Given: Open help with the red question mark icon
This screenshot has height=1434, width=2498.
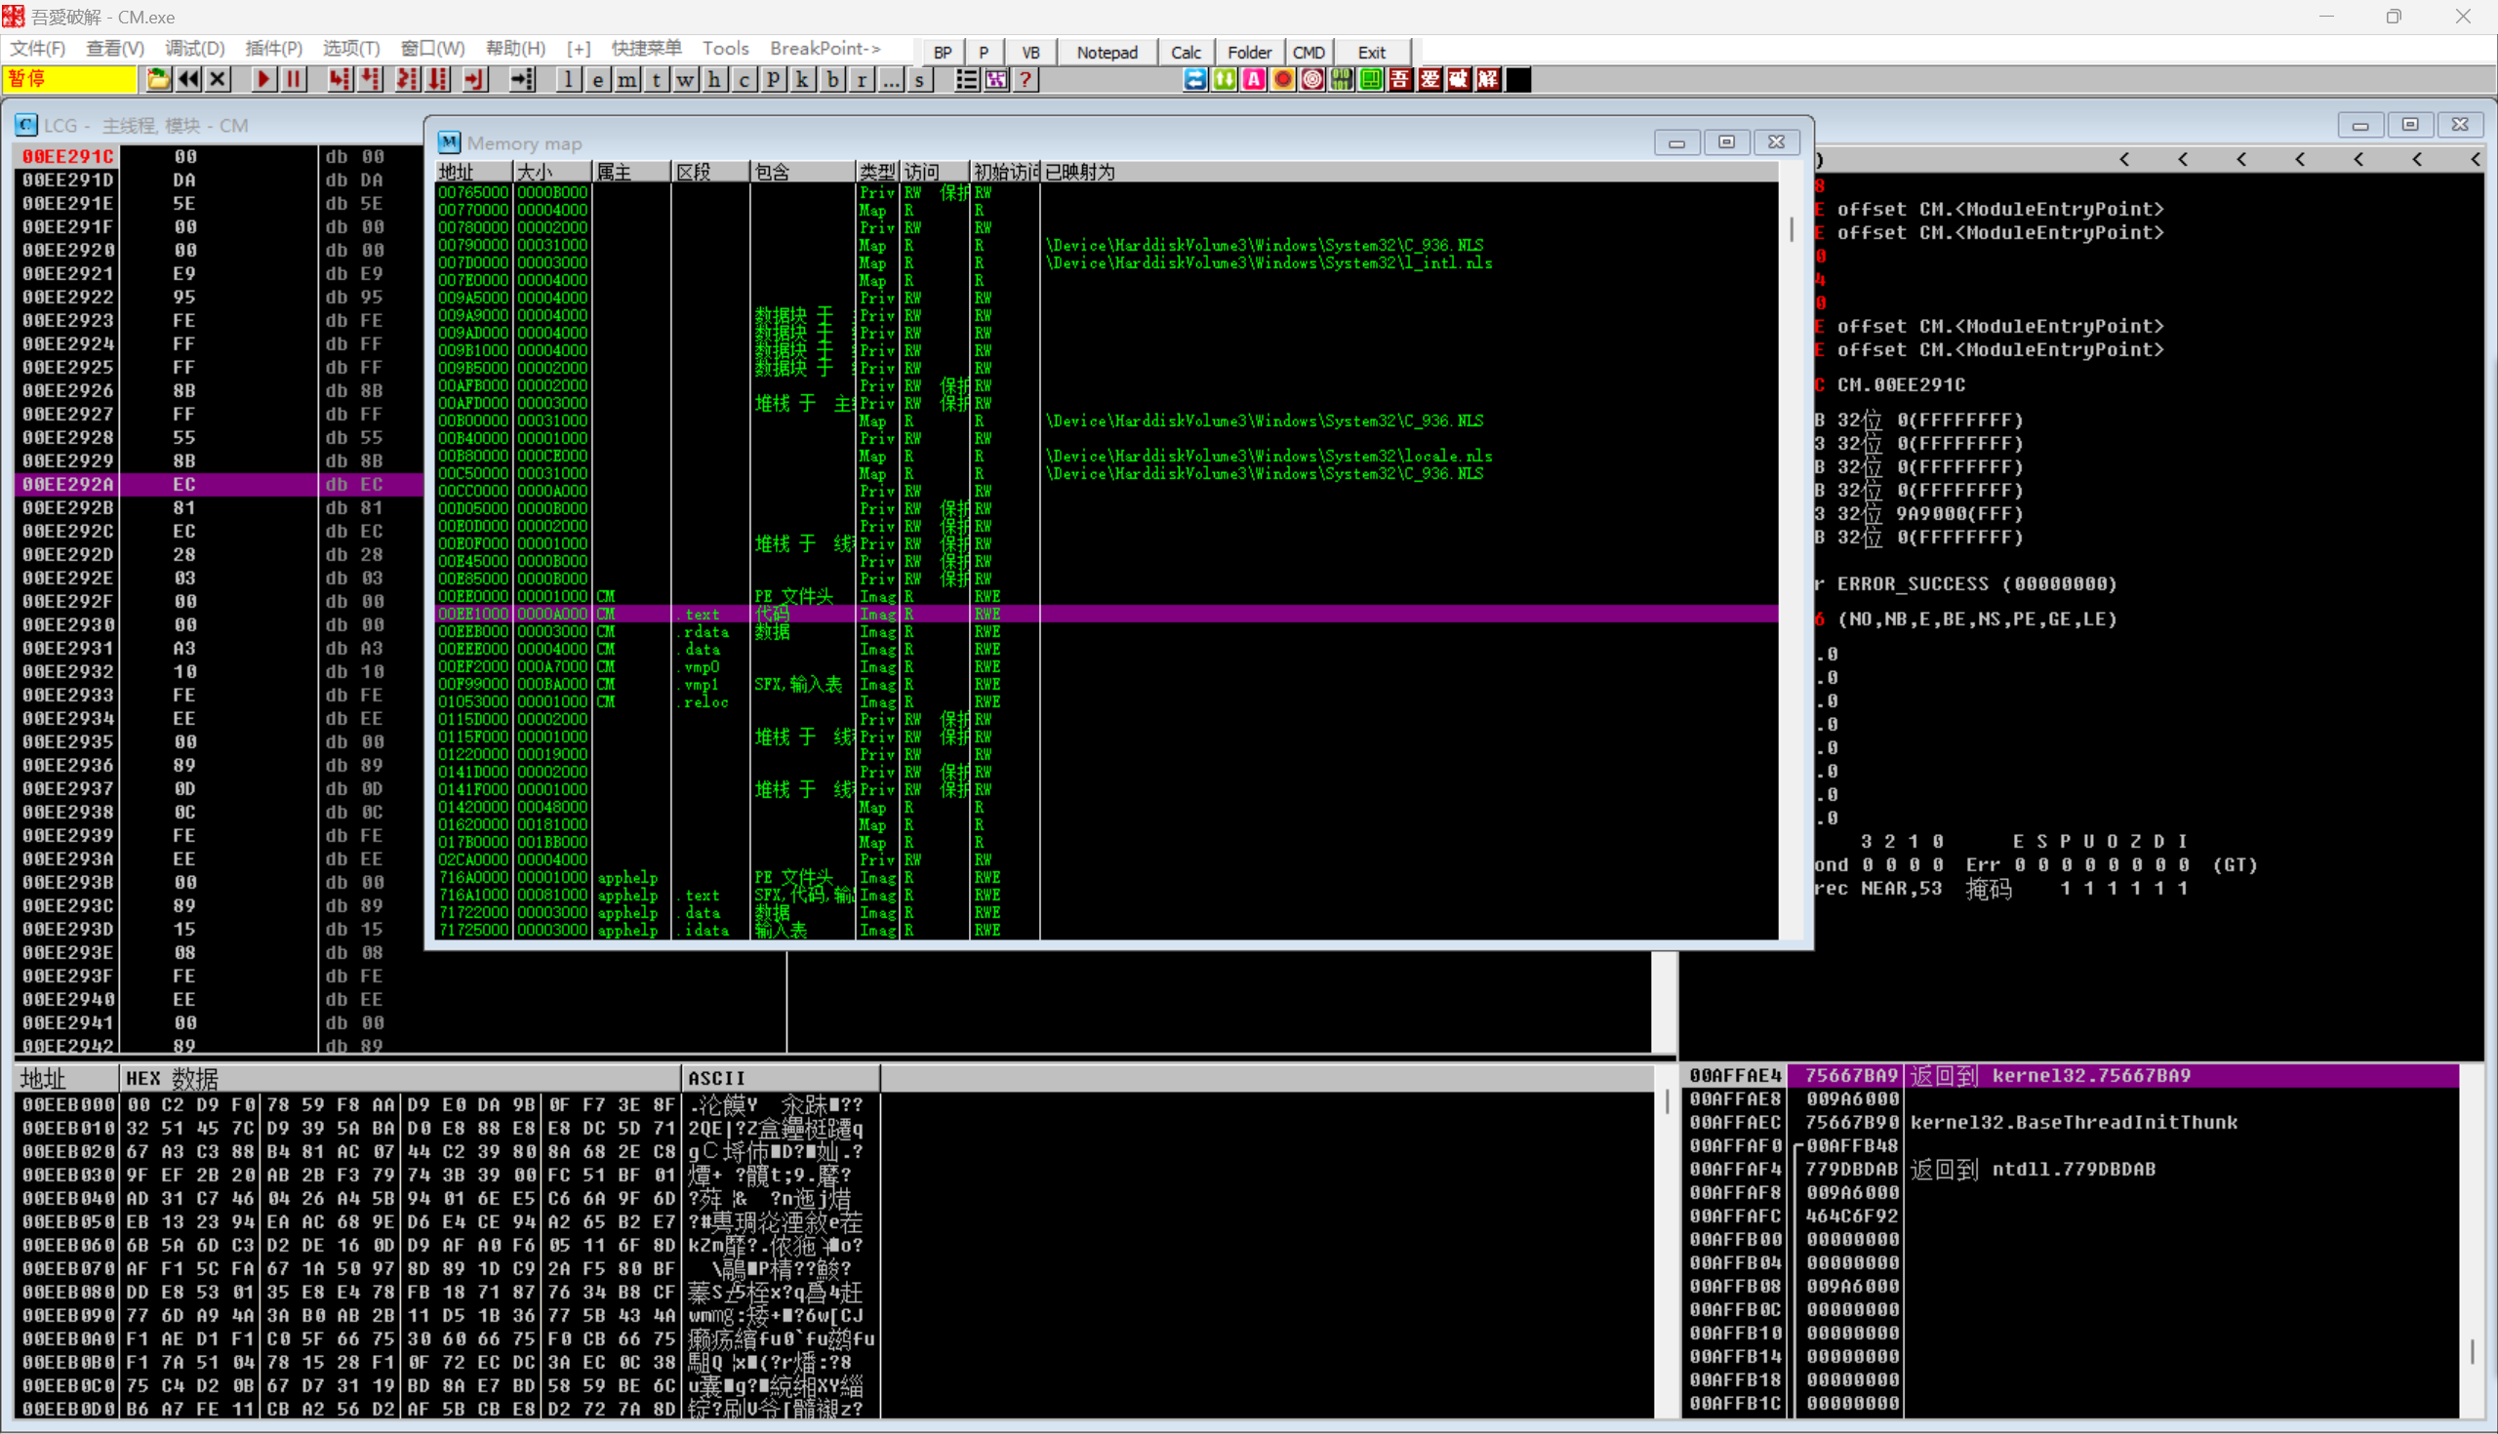Looking at the screenshot, I should coord(1026,80).
